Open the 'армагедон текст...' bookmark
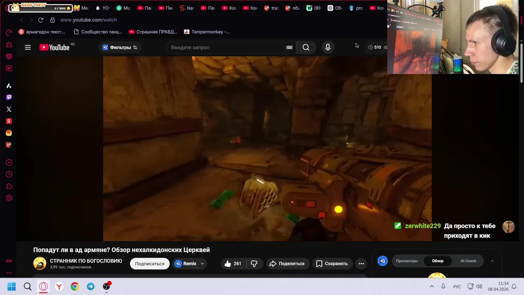Screen dimensions: 524x295 42,32
